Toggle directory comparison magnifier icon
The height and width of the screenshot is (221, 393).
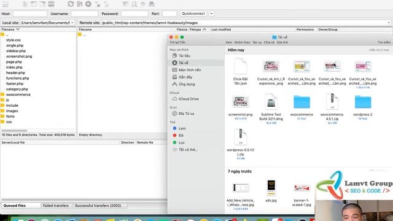tap(134, 4)
